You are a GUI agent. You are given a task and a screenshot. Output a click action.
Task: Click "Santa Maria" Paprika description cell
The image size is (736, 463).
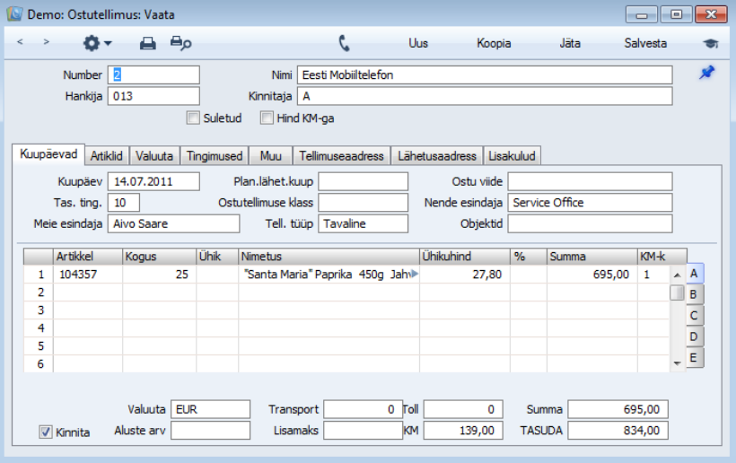pyautogui.click(x=329, y=275)
